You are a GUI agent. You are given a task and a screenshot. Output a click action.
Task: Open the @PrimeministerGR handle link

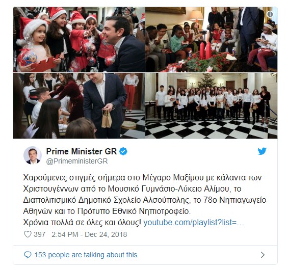pyautogui.click(x=77, y=161)
